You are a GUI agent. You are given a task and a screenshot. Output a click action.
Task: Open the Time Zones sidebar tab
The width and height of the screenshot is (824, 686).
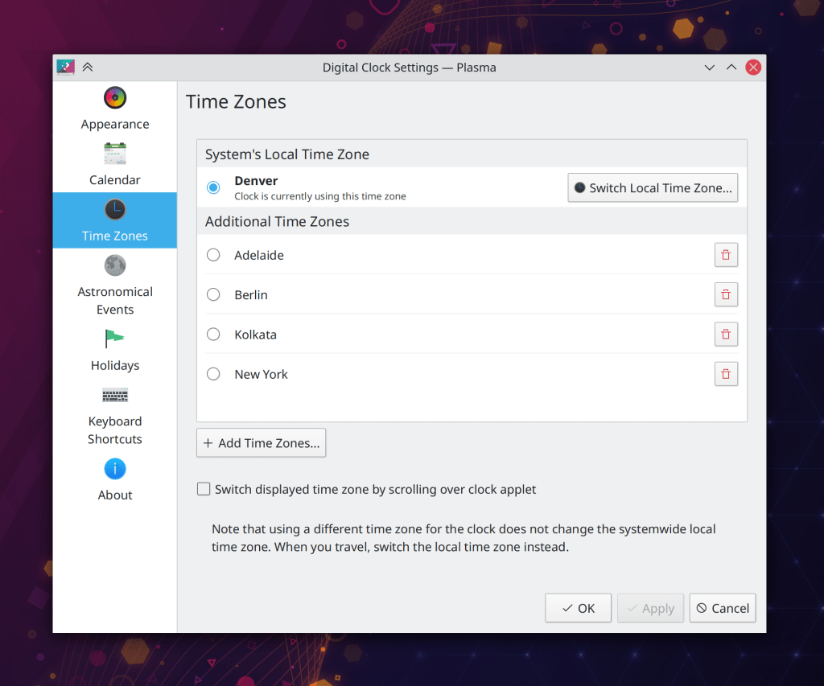pos(115,220)
